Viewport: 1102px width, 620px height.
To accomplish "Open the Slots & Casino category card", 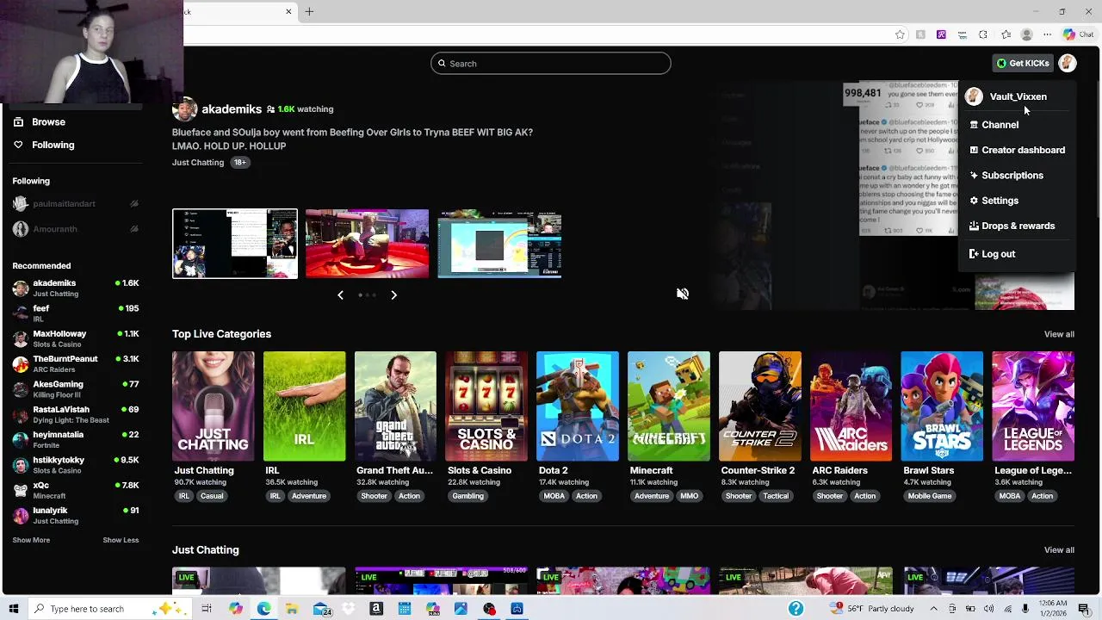I will coord(486,406).
